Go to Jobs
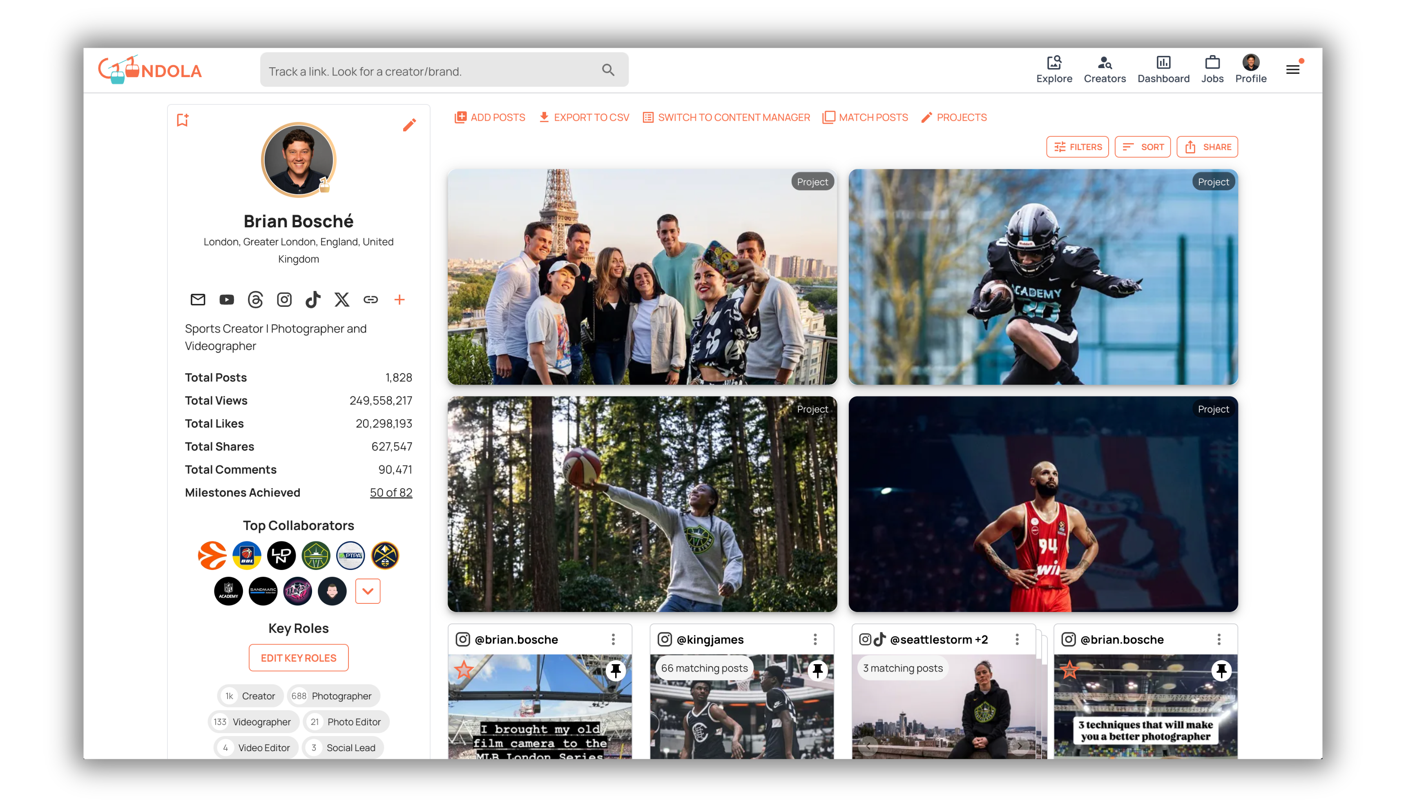 click(1212, 70)
